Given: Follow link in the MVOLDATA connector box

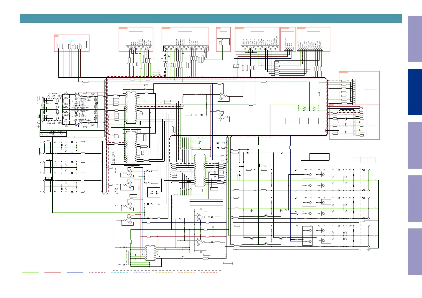Looking at the screenshot, I should pyautogui.click(x=185, y=32).
